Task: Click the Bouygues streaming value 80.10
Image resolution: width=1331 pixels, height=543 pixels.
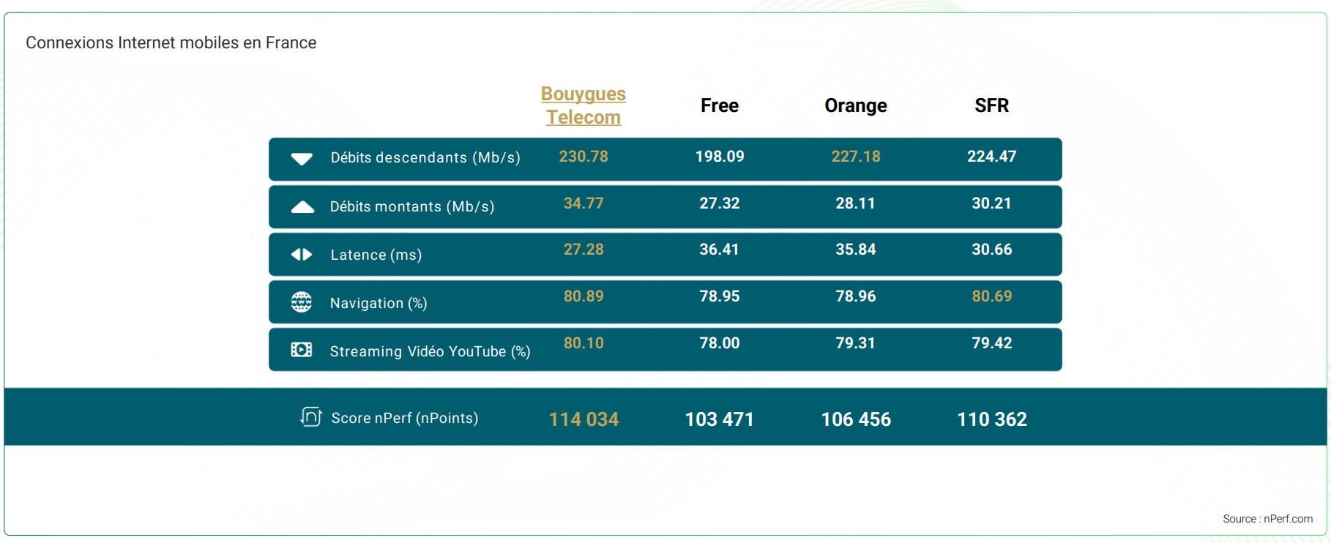Action: pos(584,343)
